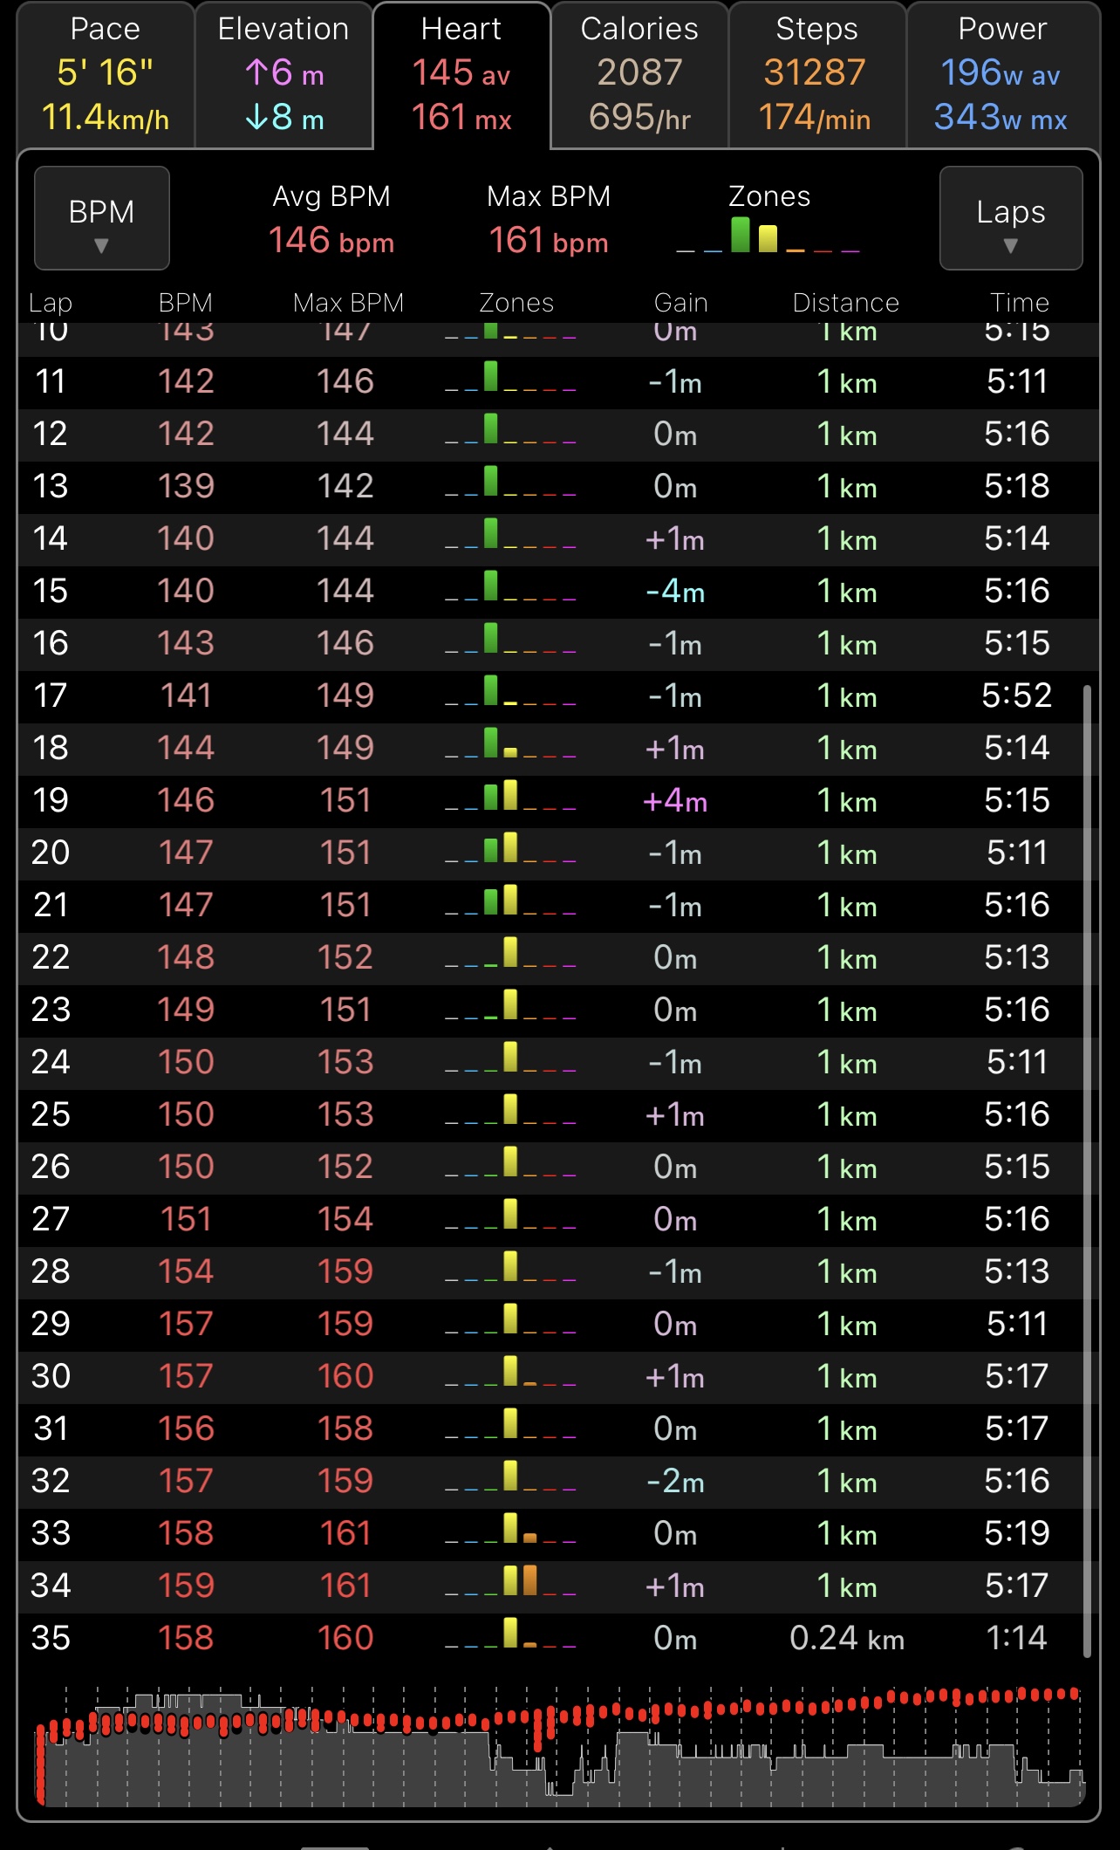Click the zones bar icon for lap 19
Screen dimensions: 1120x1850
coord(510,798)
